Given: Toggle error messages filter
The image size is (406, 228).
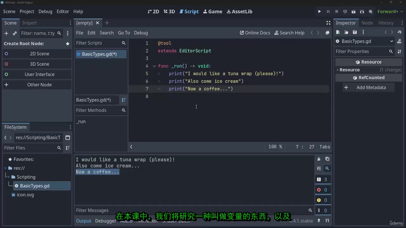Looking at the screenshot, I should point(322,190).
